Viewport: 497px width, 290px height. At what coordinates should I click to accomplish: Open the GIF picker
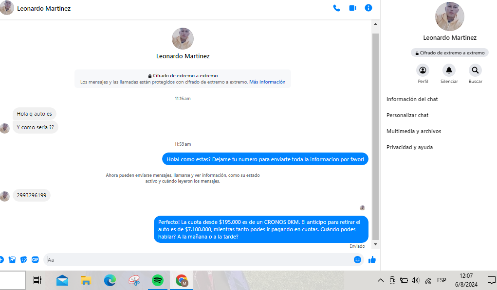[x=35, y=259]
